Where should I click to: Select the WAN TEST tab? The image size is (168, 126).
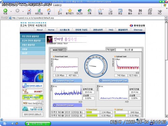58,50
